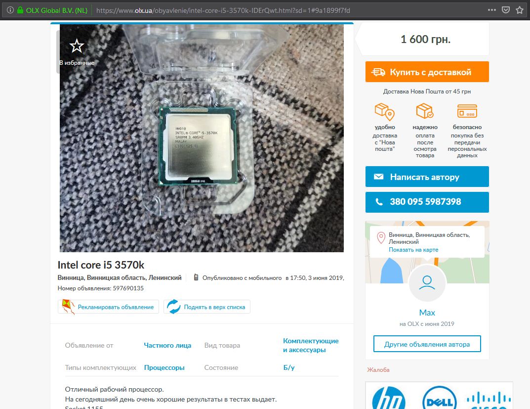This screenshot has width=530, height=409.
Task: Open the processor photo
Action: 202,138
